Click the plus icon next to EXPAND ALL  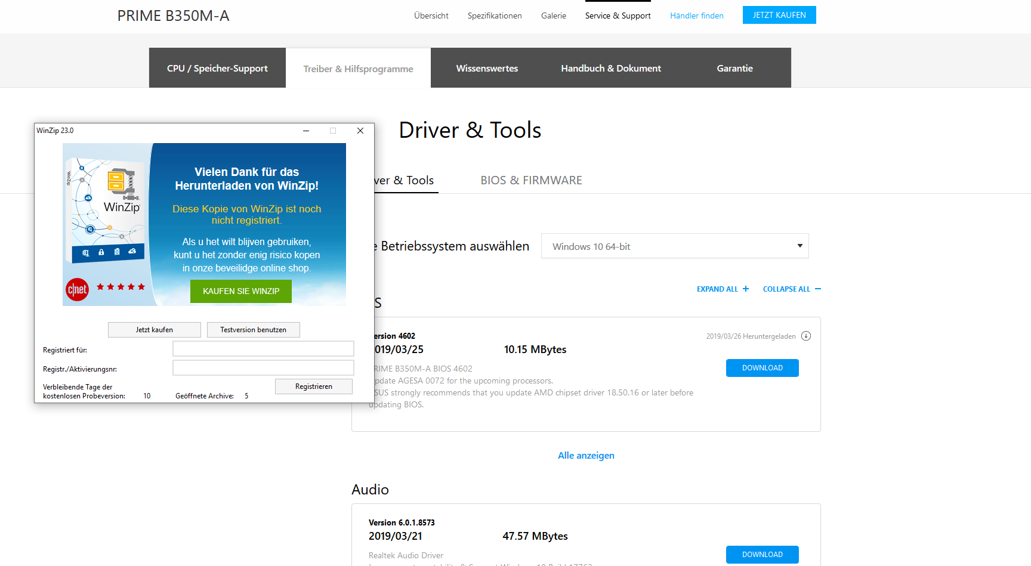click(x=746, y=289)
